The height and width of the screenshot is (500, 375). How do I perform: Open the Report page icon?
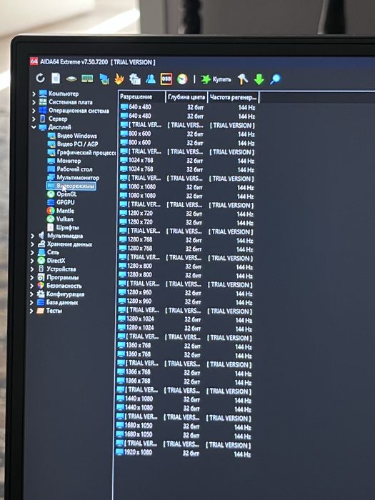[x=56, y=78]
